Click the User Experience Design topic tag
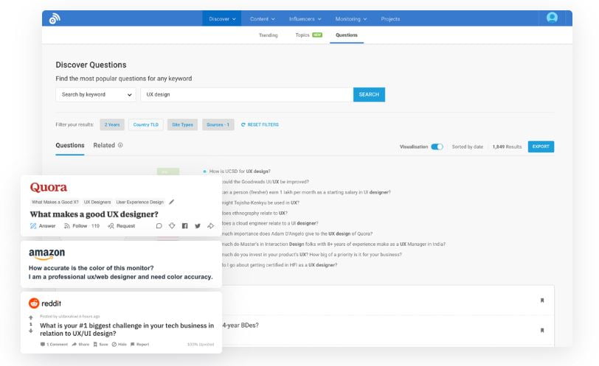This screenshot has width=599, height=366. pos(140,202)
